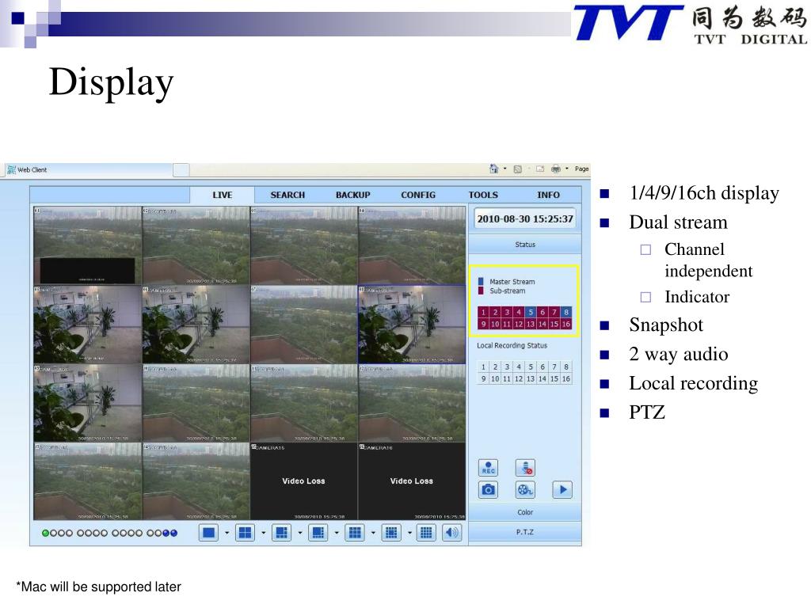Image resolution: width=811 pixels, height=608 pixels.
Task: Open video reel playback icon
Action: (526, 489)
